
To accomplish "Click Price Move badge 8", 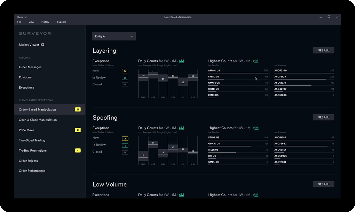I will 78,130.
